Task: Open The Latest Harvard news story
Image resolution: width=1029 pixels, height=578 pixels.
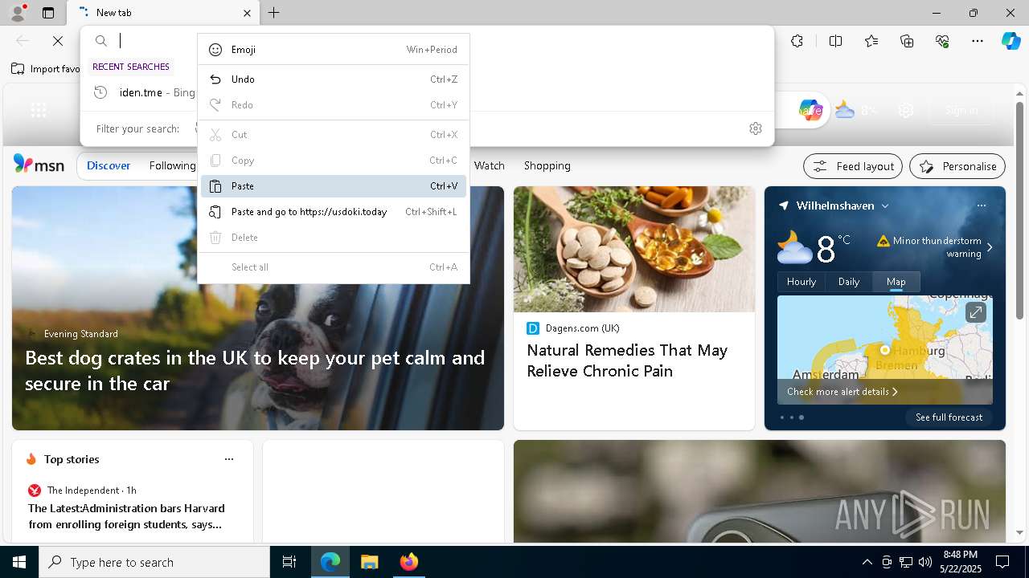Action: [126, 516]
